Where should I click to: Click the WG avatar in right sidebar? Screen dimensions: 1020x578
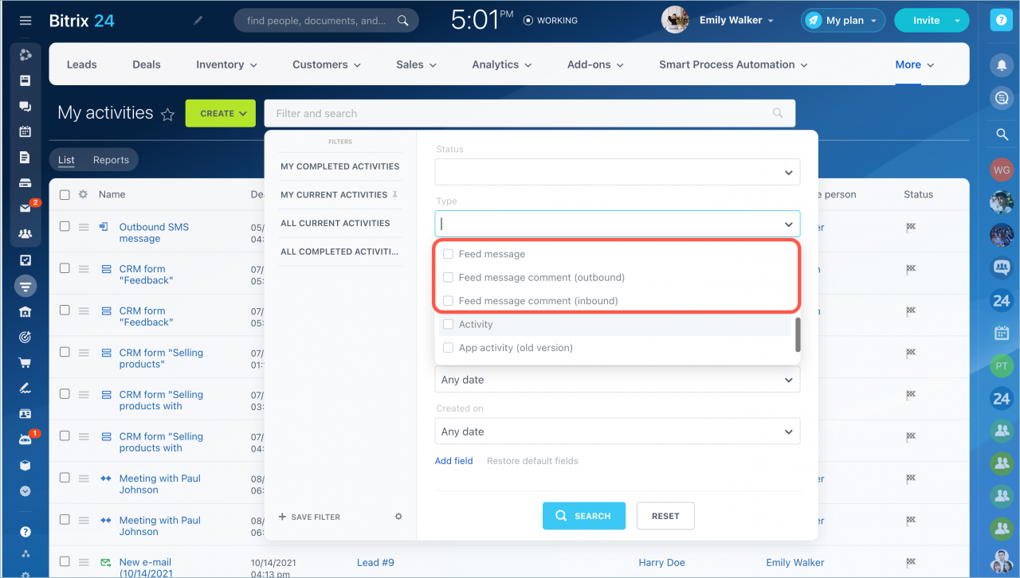(1002, 170)
